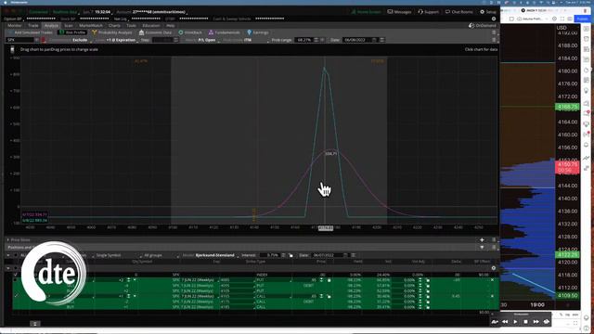Viewport: 594px width, 334px height.
Task: Open the Exclude commissions dropdown
Action: pos(80,40)
